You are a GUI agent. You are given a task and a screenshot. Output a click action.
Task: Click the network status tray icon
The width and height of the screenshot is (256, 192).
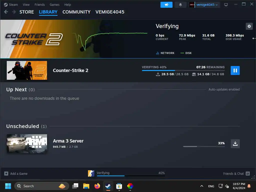(220, 186)
